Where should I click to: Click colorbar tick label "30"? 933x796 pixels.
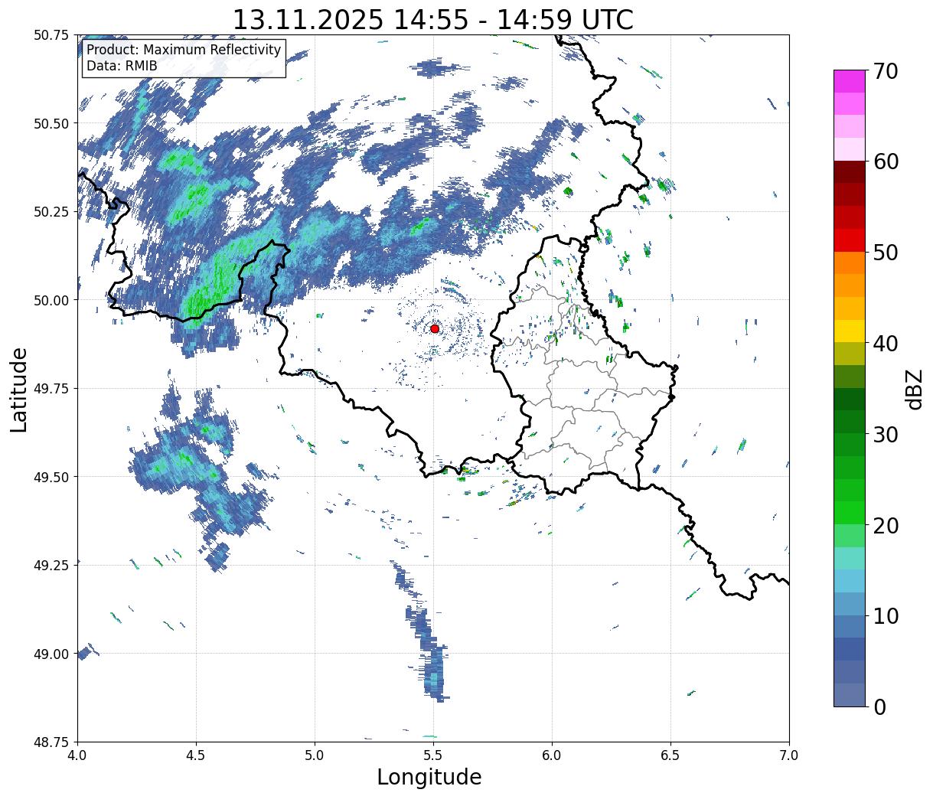pos(886,434)
